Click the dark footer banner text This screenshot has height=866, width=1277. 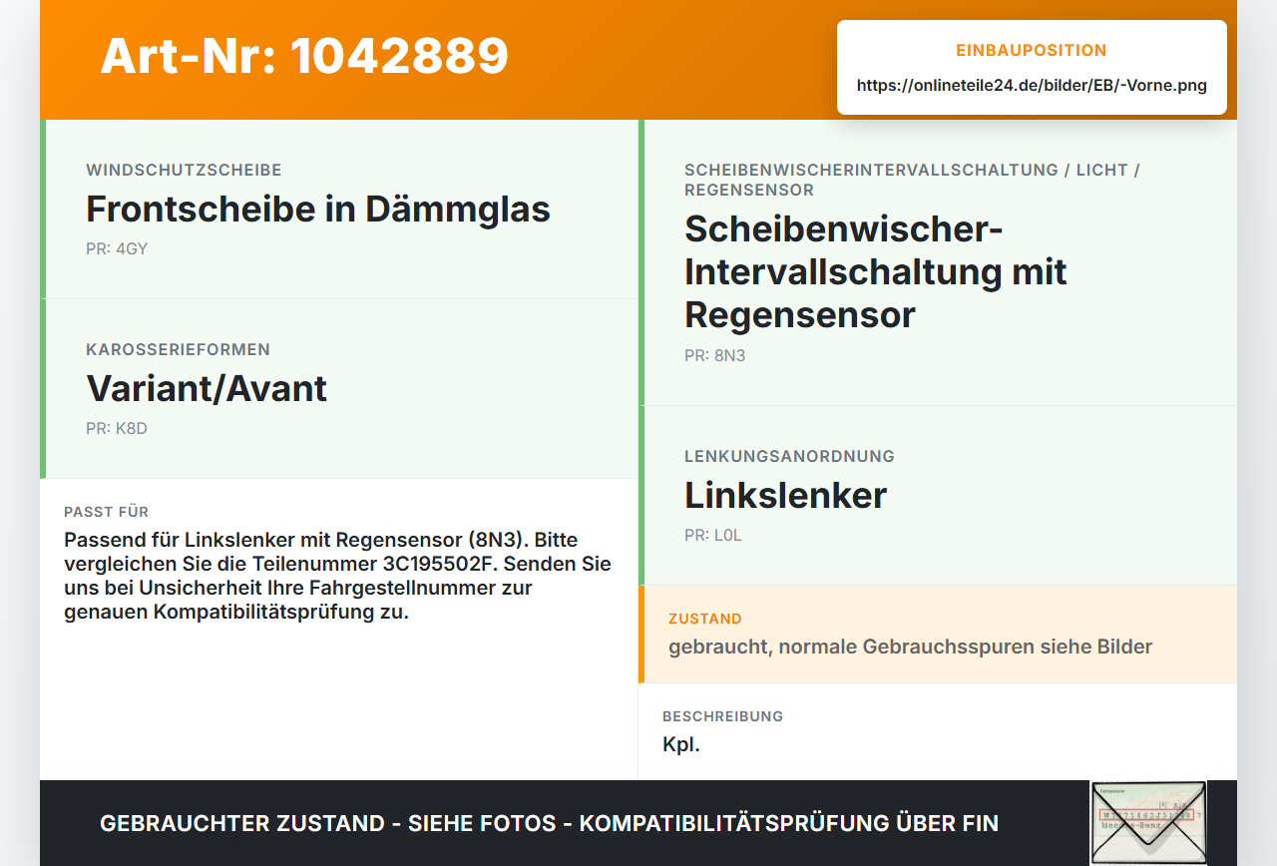[549, 823]
